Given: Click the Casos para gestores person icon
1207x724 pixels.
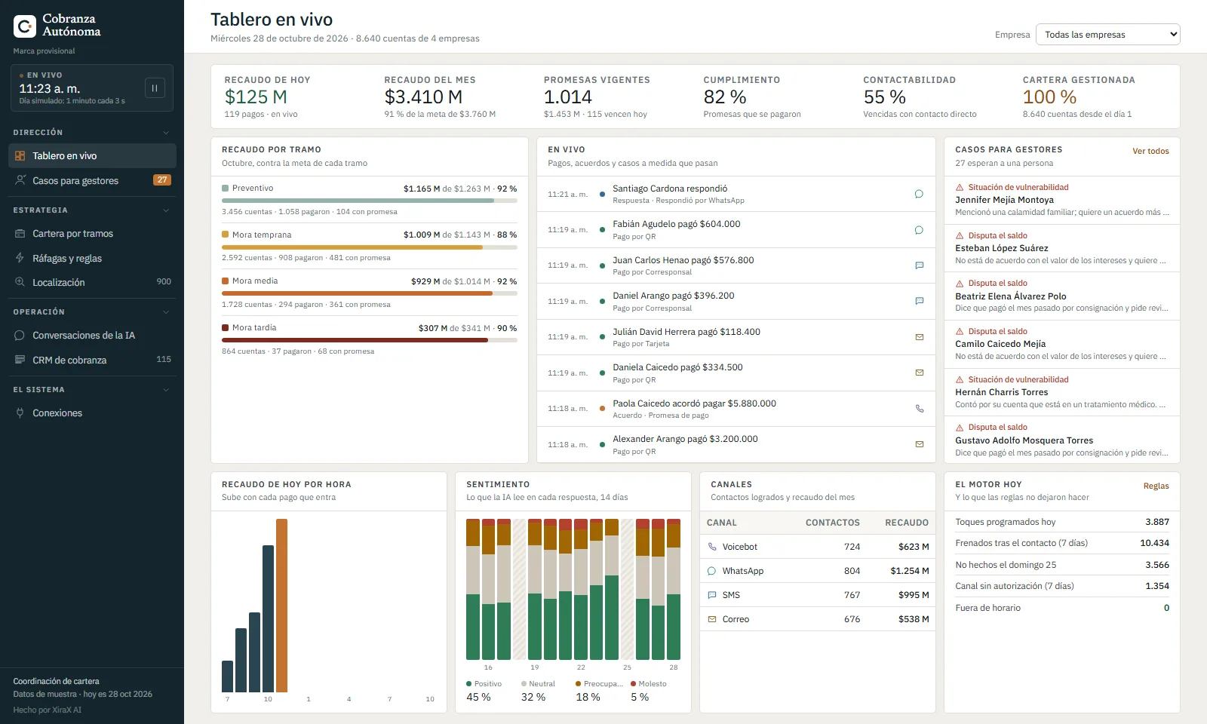Looking at the screenshot, I should [x=20, y=180].
